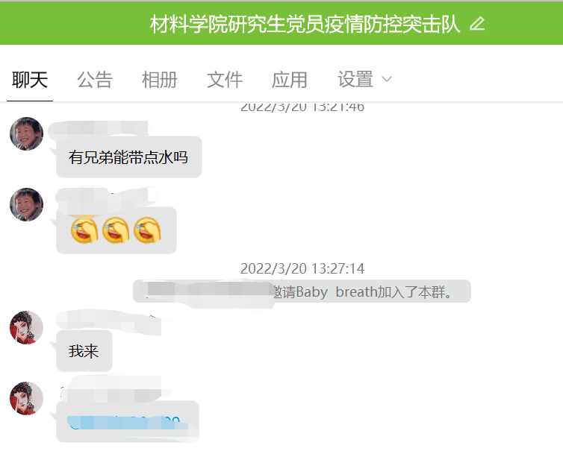The width and height of the screenshot is (563, 451).
Task: Click the group title 材料学院研究生党员疫情防控突击队
Action: pos(305,24)
